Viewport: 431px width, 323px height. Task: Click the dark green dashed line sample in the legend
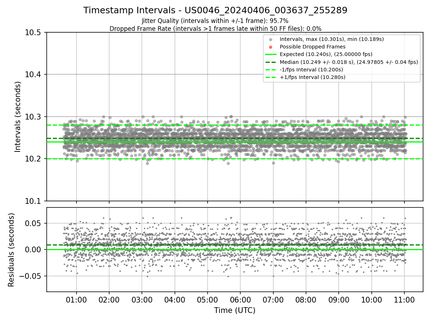pos(271,62)
